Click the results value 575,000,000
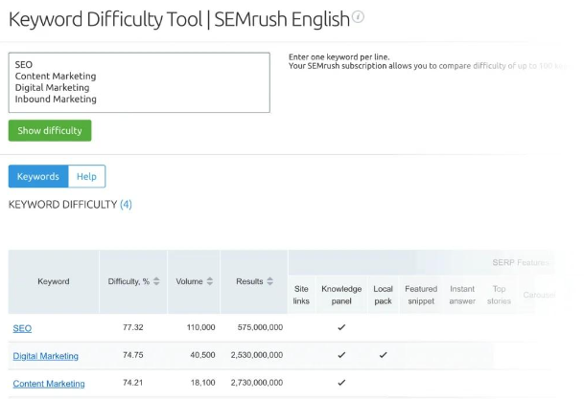584x399 pixels. click(x=260, y=327)
